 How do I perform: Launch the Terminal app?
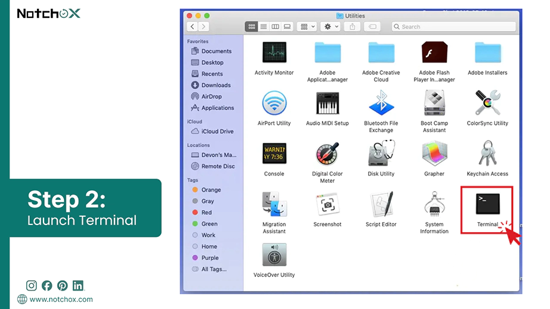click(x=487, y=204)
